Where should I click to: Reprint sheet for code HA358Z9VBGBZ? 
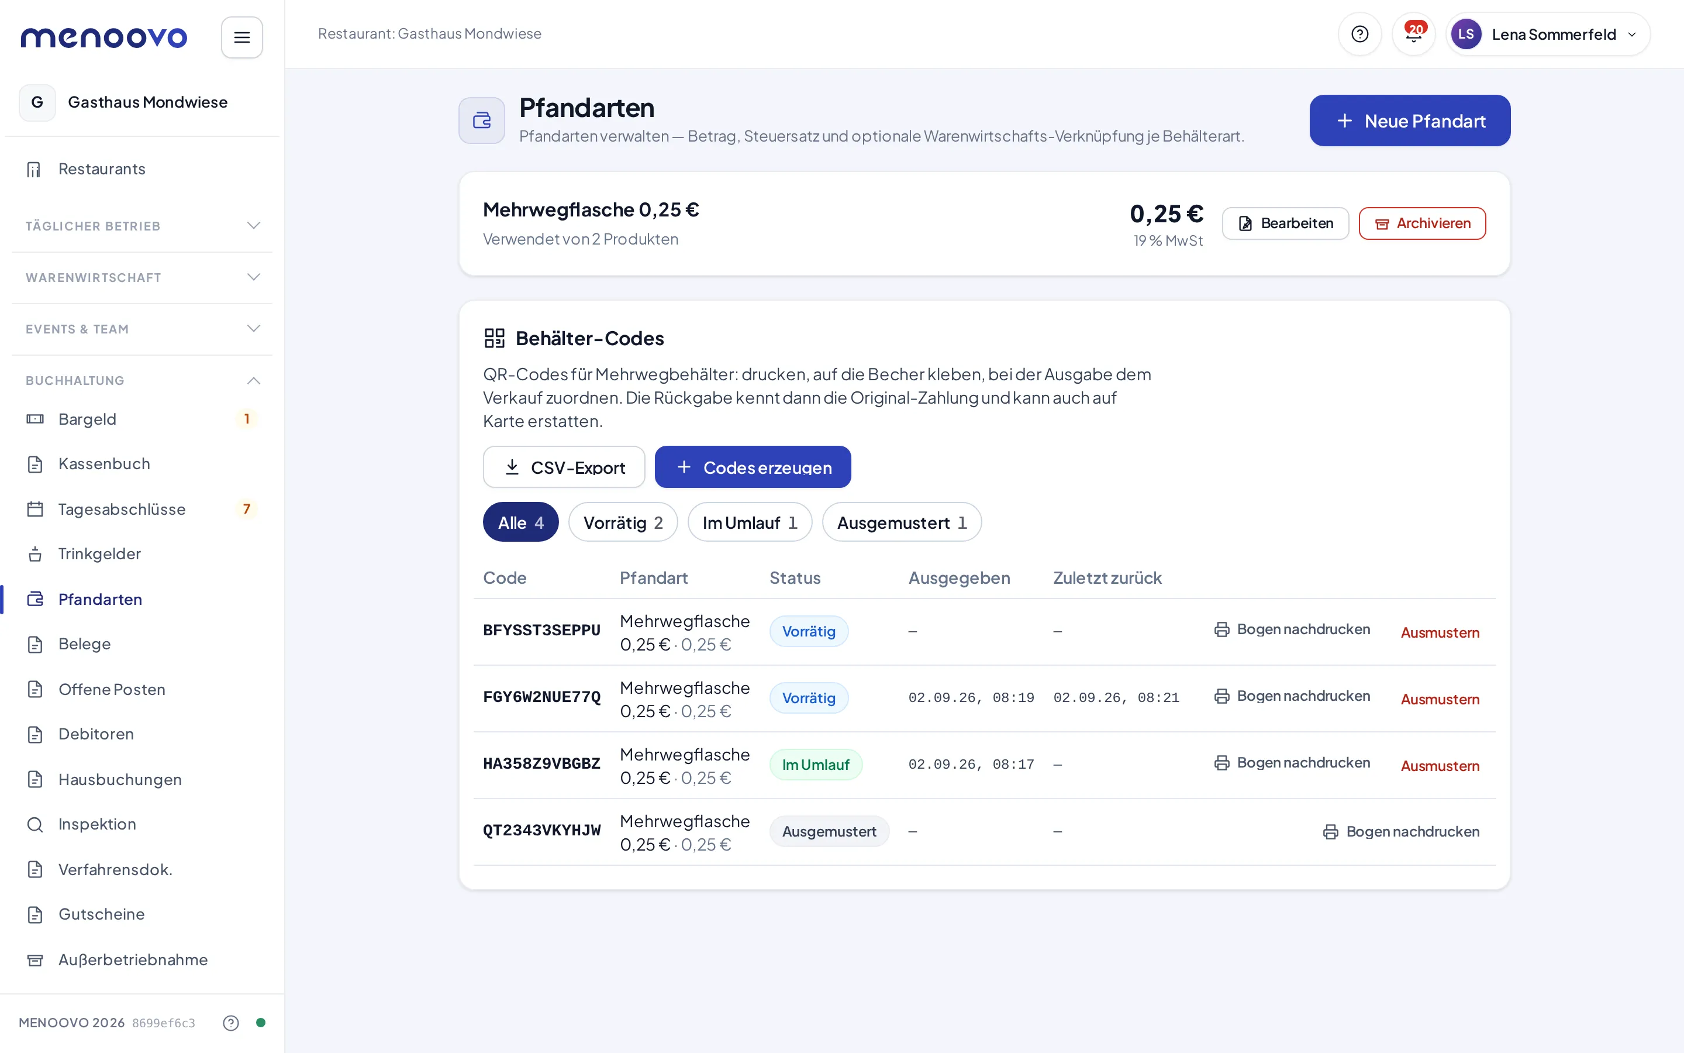pos(1292,763)
